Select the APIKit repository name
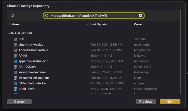Image resolution: width=188 pixels, height=111 pixels. click(x=23, y=56)
